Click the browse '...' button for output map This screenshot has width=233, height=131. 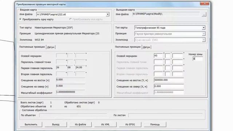coord(204,15)
